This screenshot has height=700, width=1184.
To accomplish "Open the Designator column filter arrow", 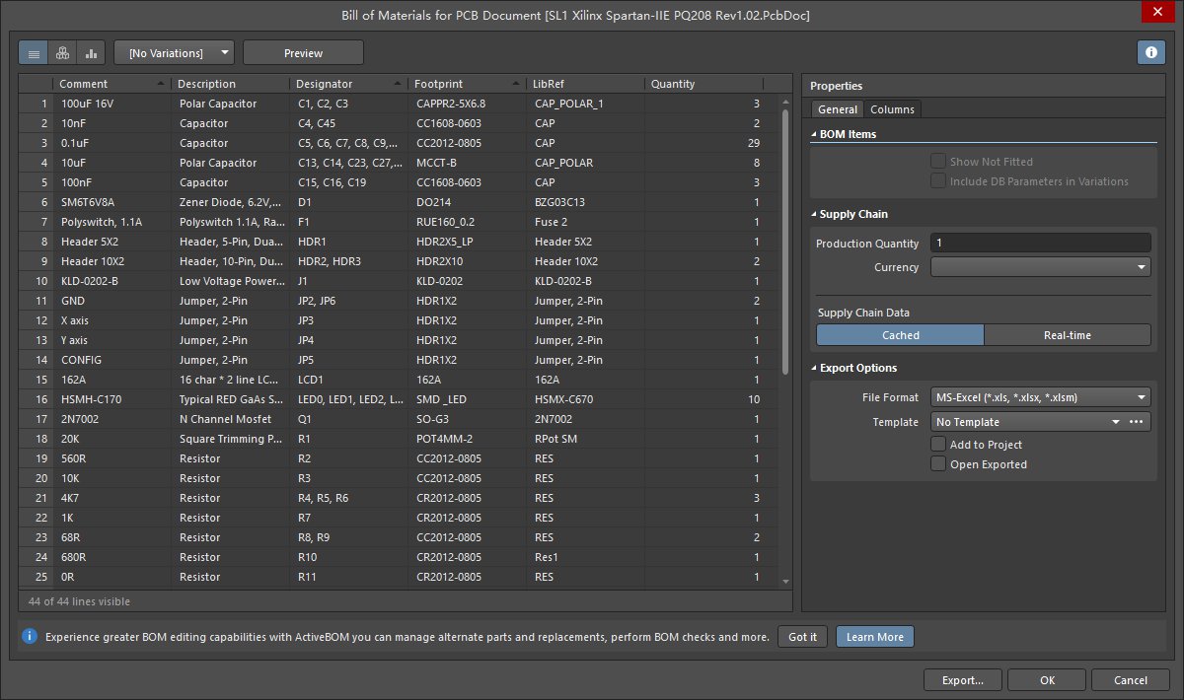I will tap(398, 84).
